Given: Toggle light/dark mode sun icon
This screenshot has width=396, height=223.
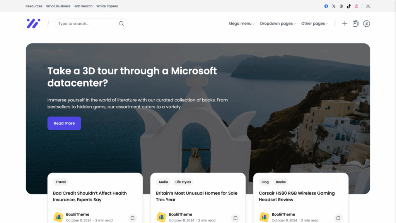Looking at the screenshot, I should coord(368,6).
